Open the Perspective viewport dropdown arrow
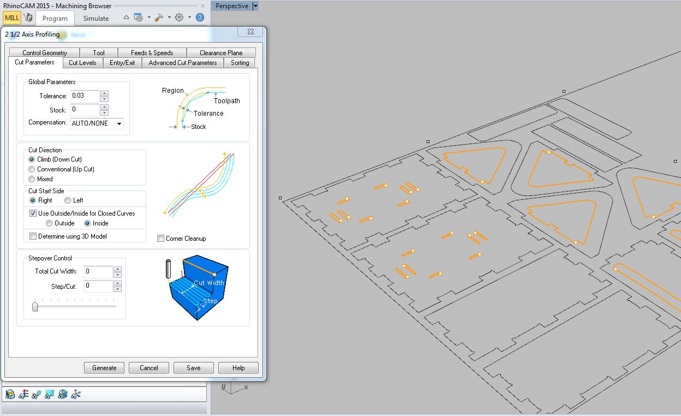 tap(255, 6)
